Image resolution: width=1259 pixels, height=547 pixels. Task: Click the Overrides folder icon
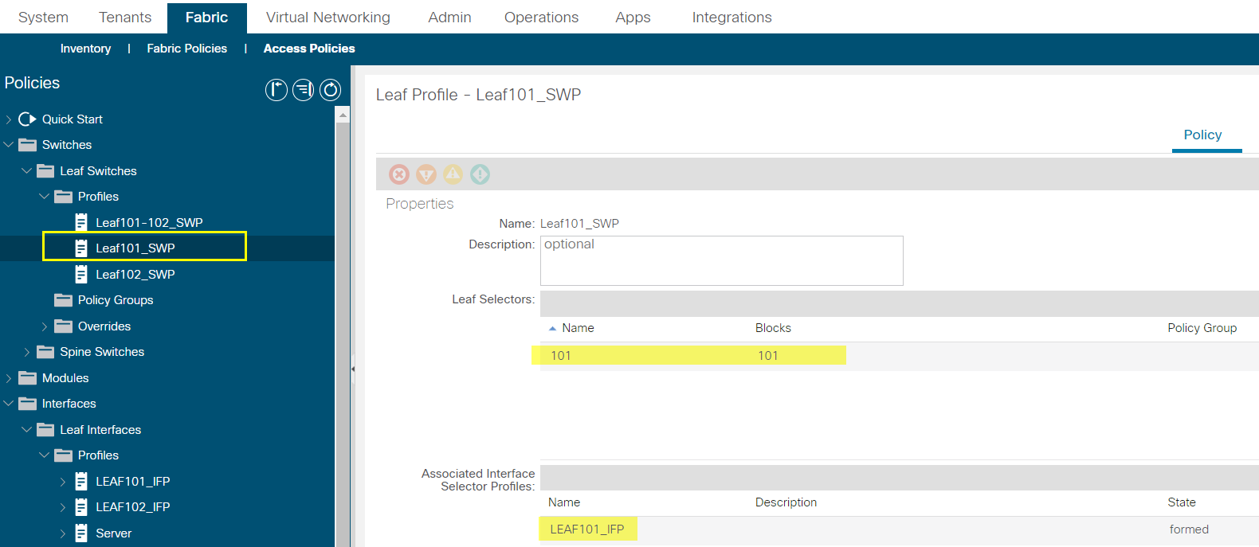tap(64, 326)
